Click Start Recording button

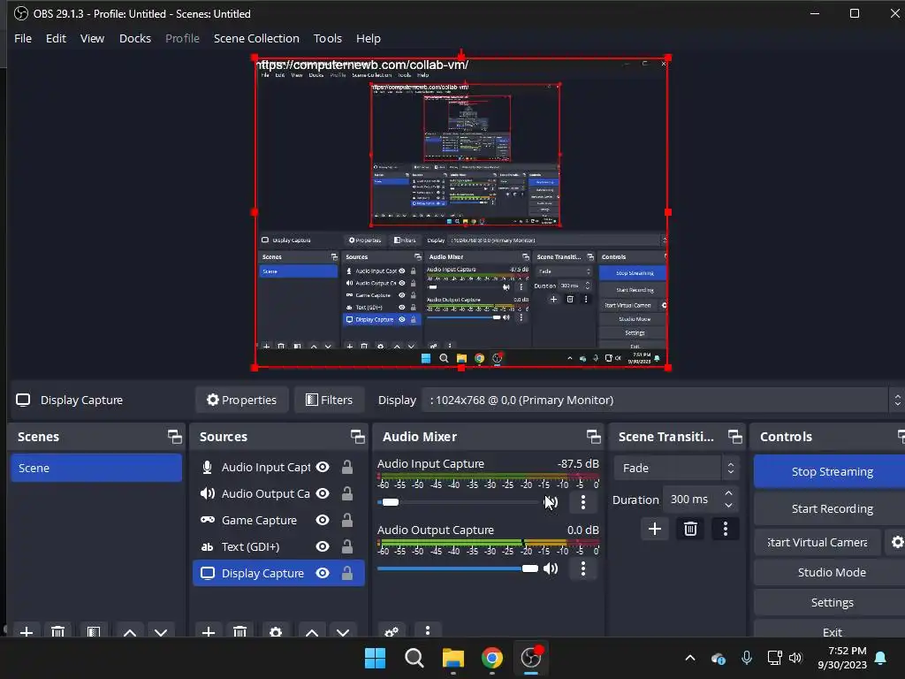click(831, 508)
